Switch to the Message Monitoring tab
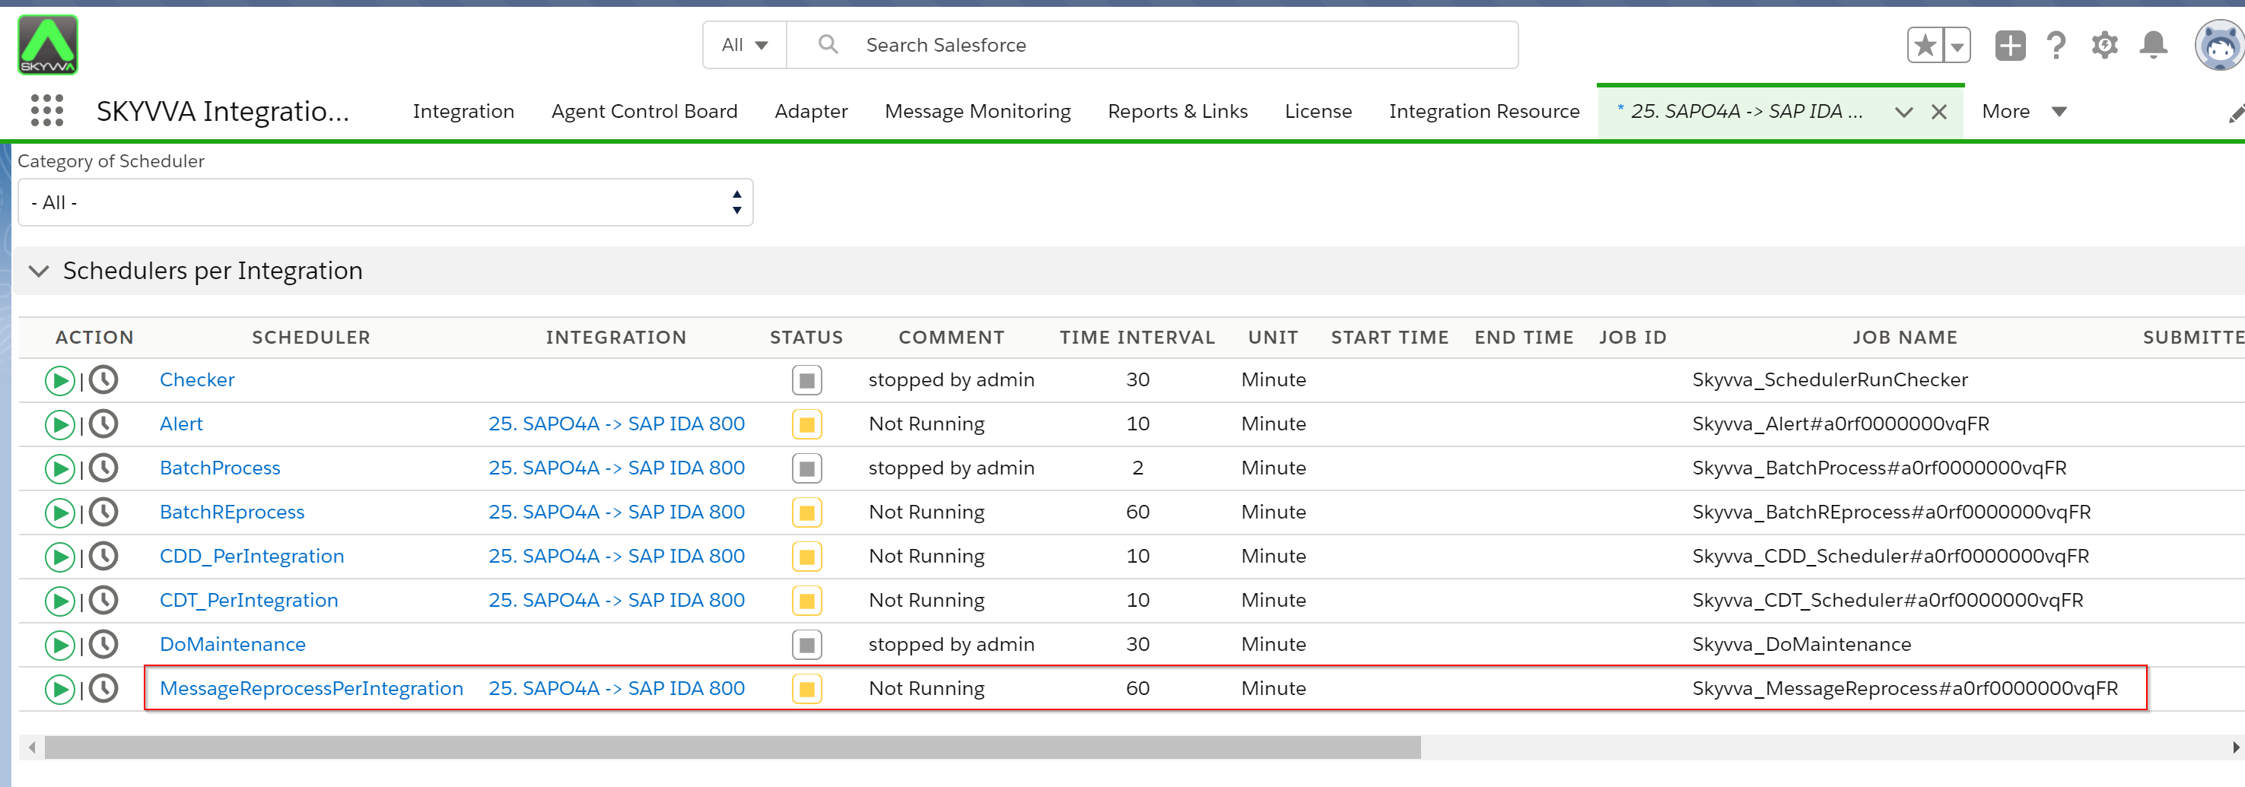 (978, 112)
